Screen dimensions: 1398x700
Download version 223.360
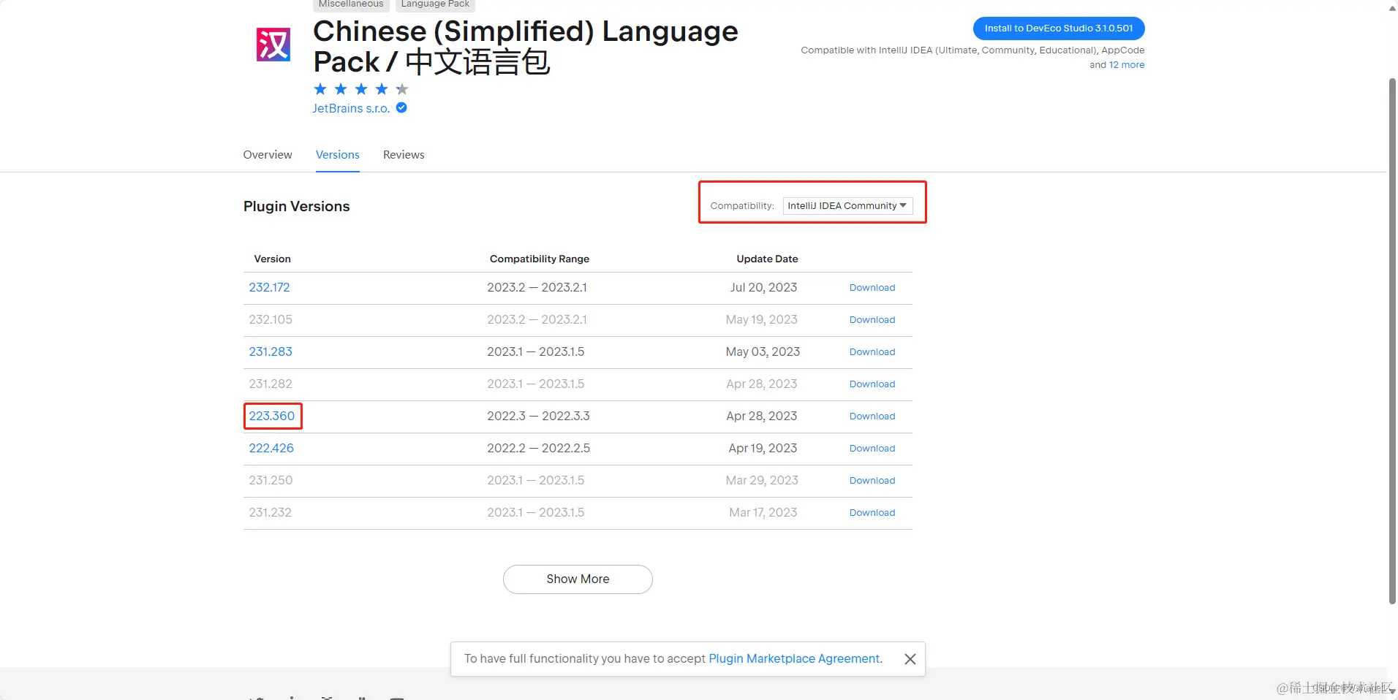point(872,416)
